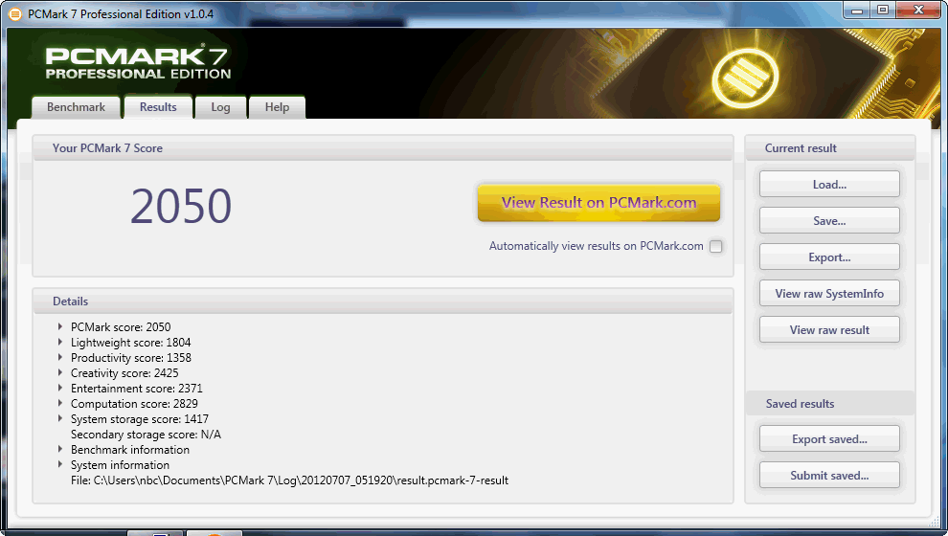Maximize the PCMark 7 window
948x536 pixels.
883,11
